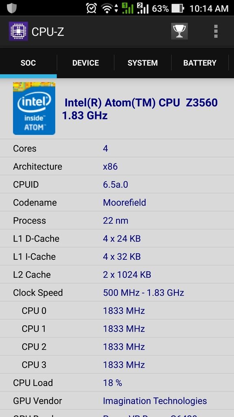The width and height of the screenshot is (234, 417).
Task: Tap the trophy icon in the header
Action: pos(179,31)
